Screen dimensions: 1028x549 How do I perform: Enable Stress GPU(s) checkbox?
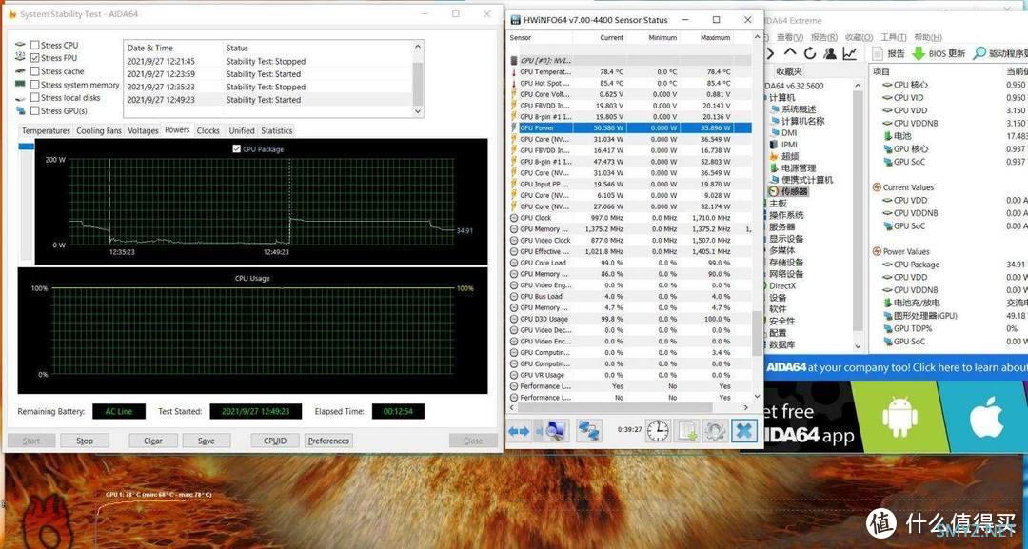pyautogui.click(x=35, y=110)
